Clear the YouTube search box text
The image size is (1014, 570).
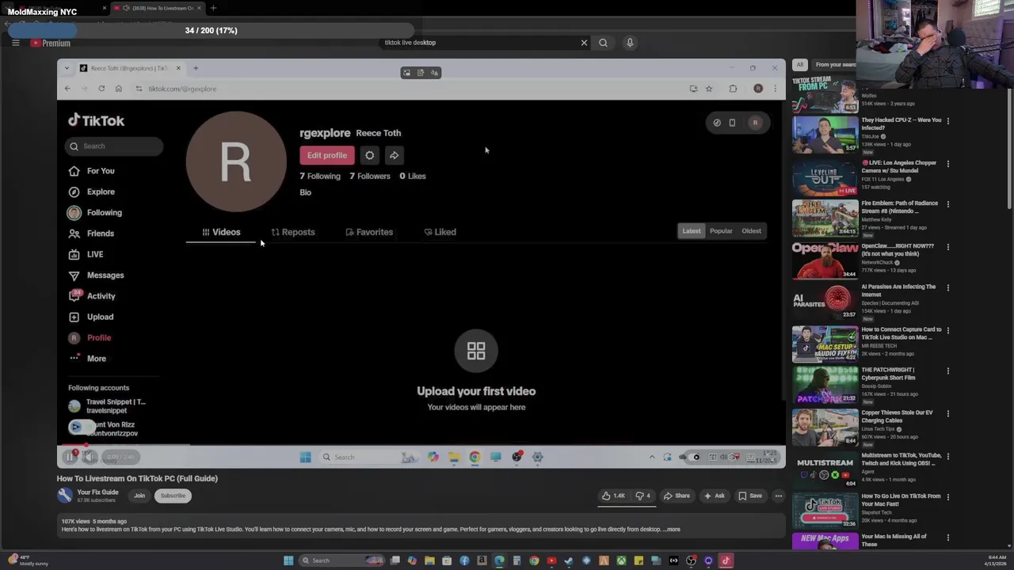[x=584, y=43]
